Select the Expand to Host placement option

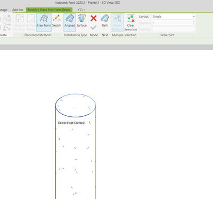tap(20, 22)
